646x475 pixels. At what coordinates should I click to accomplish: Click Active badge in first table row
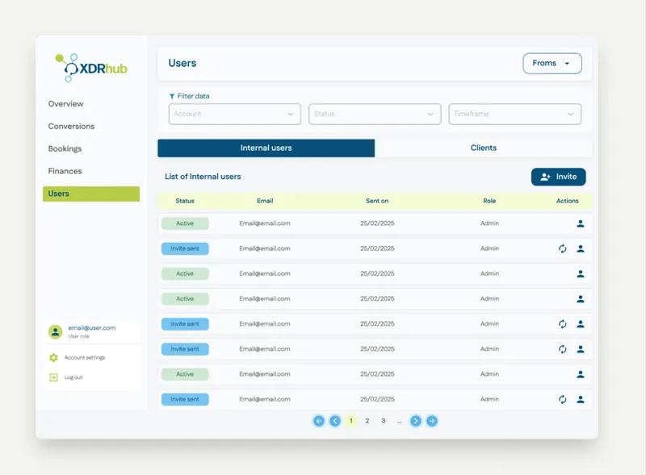(x=185, y=223)
